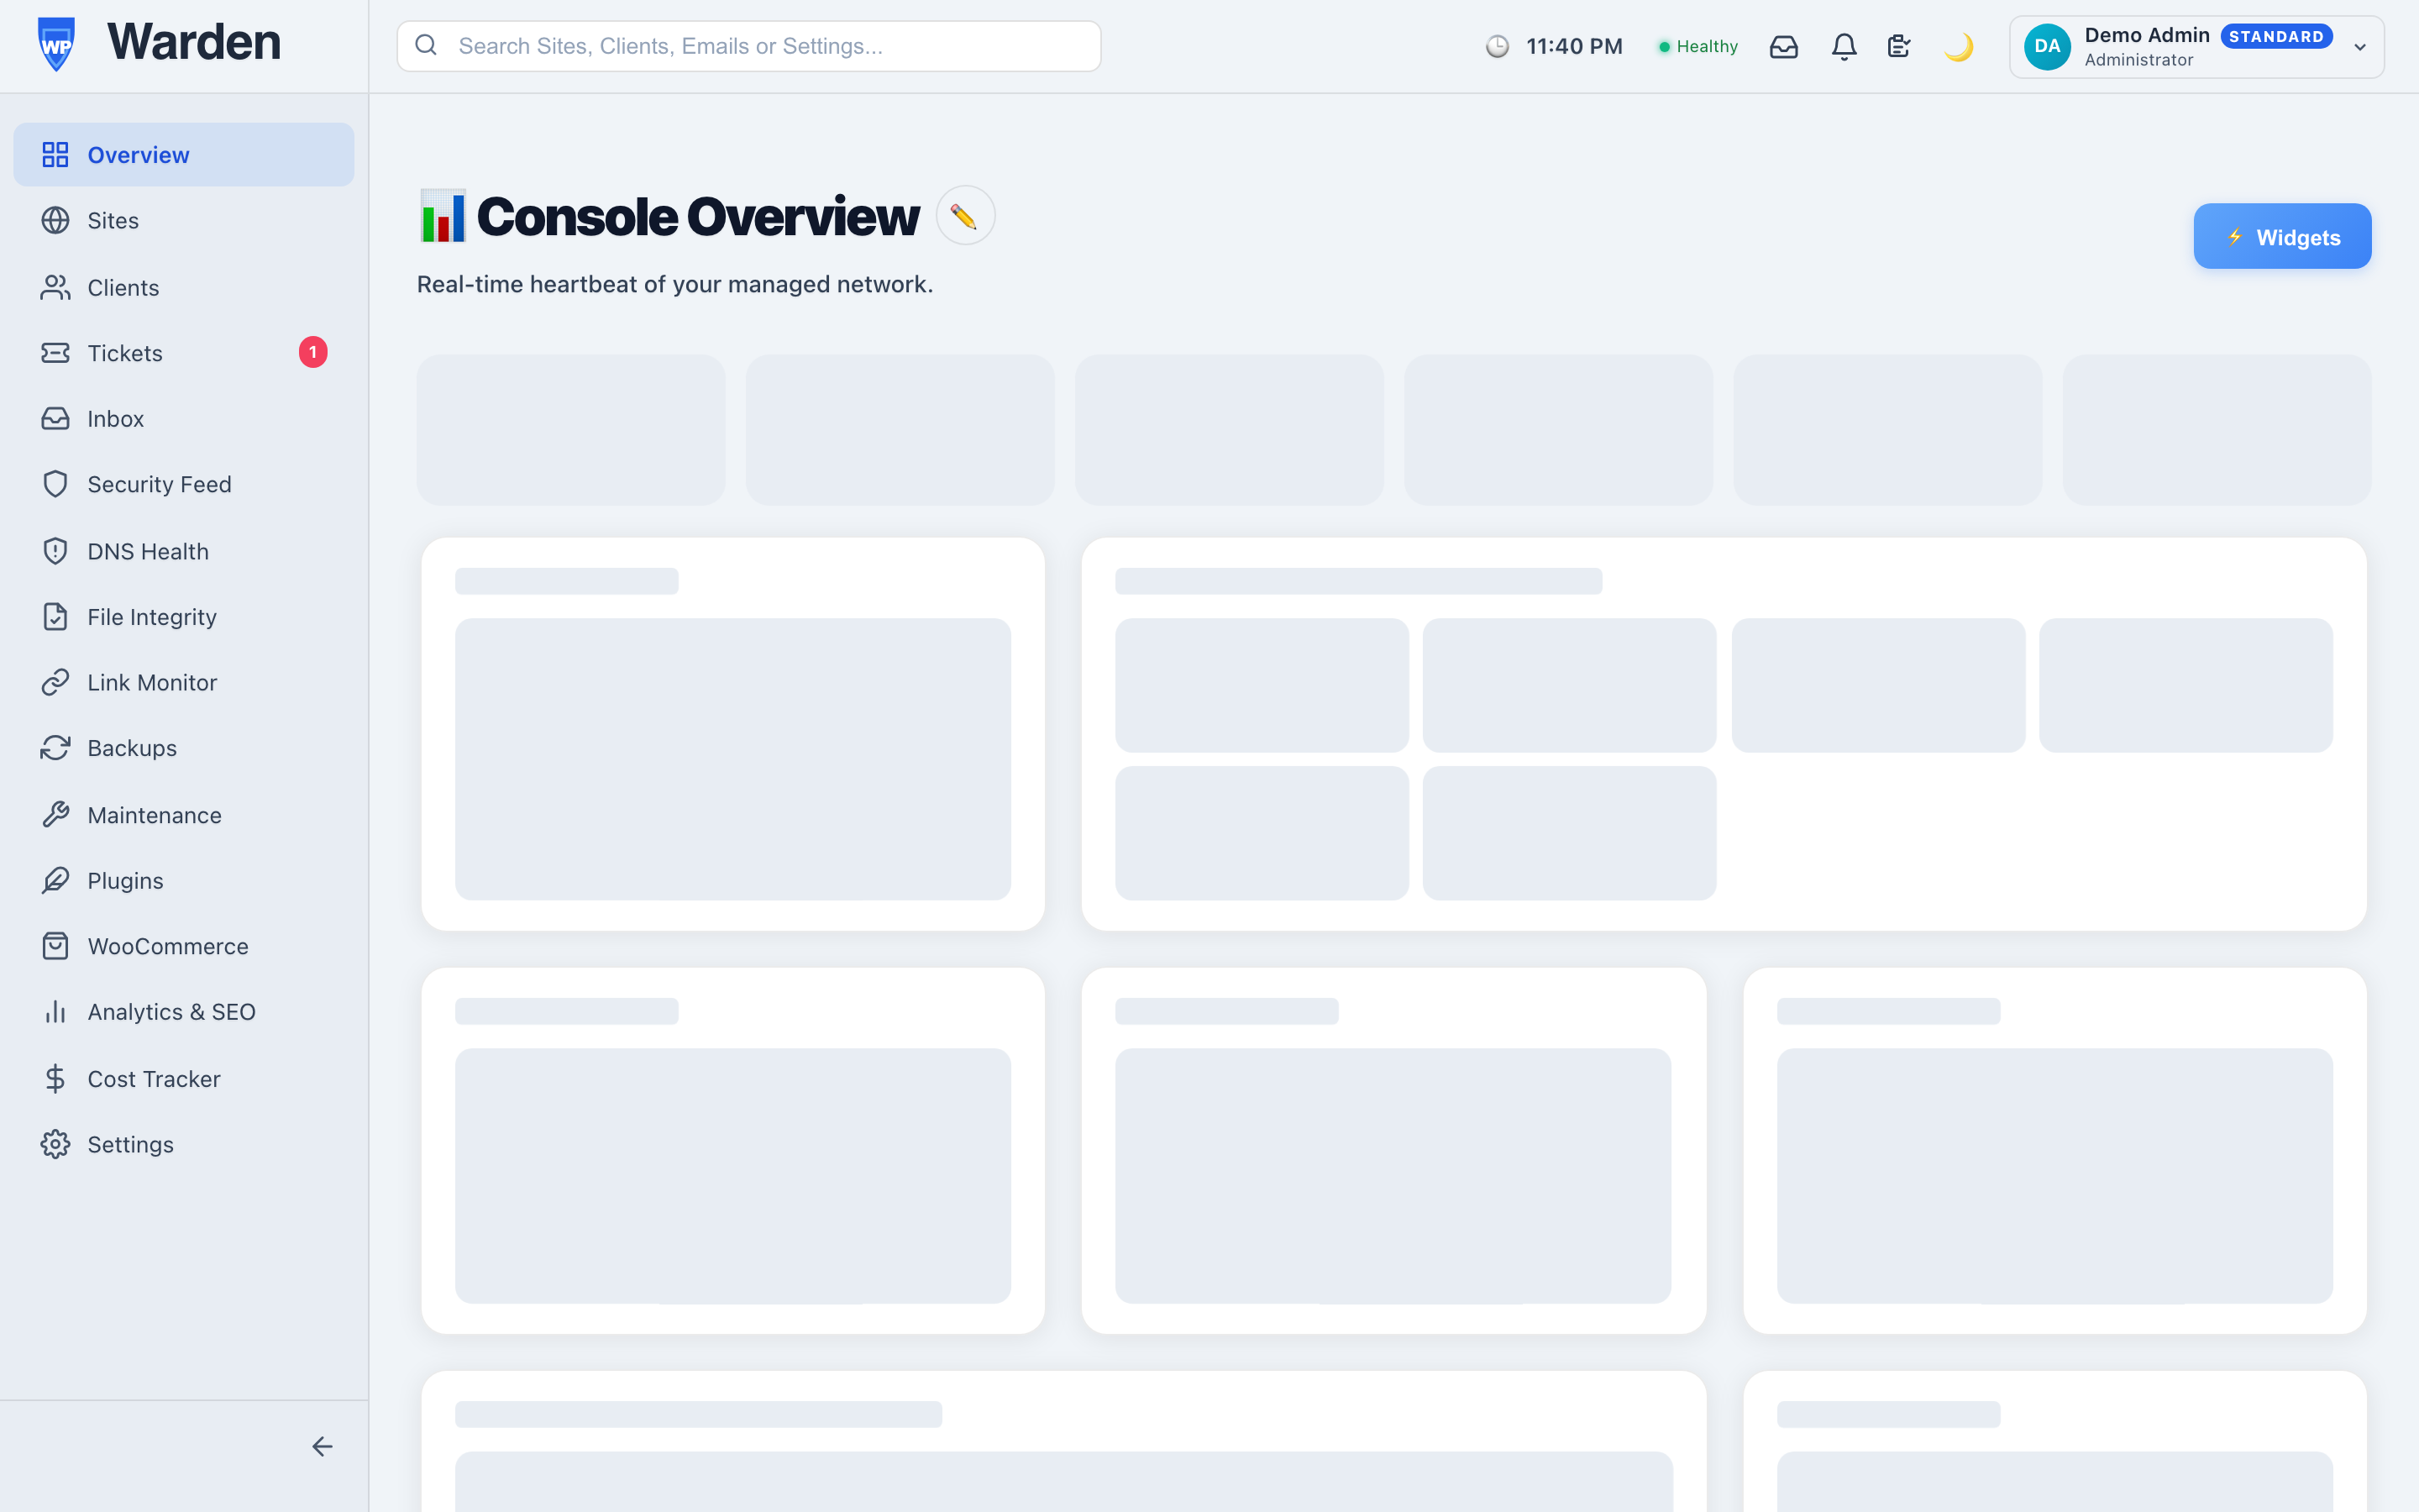Collapse the sidebar with arrow

point(322,1446)
